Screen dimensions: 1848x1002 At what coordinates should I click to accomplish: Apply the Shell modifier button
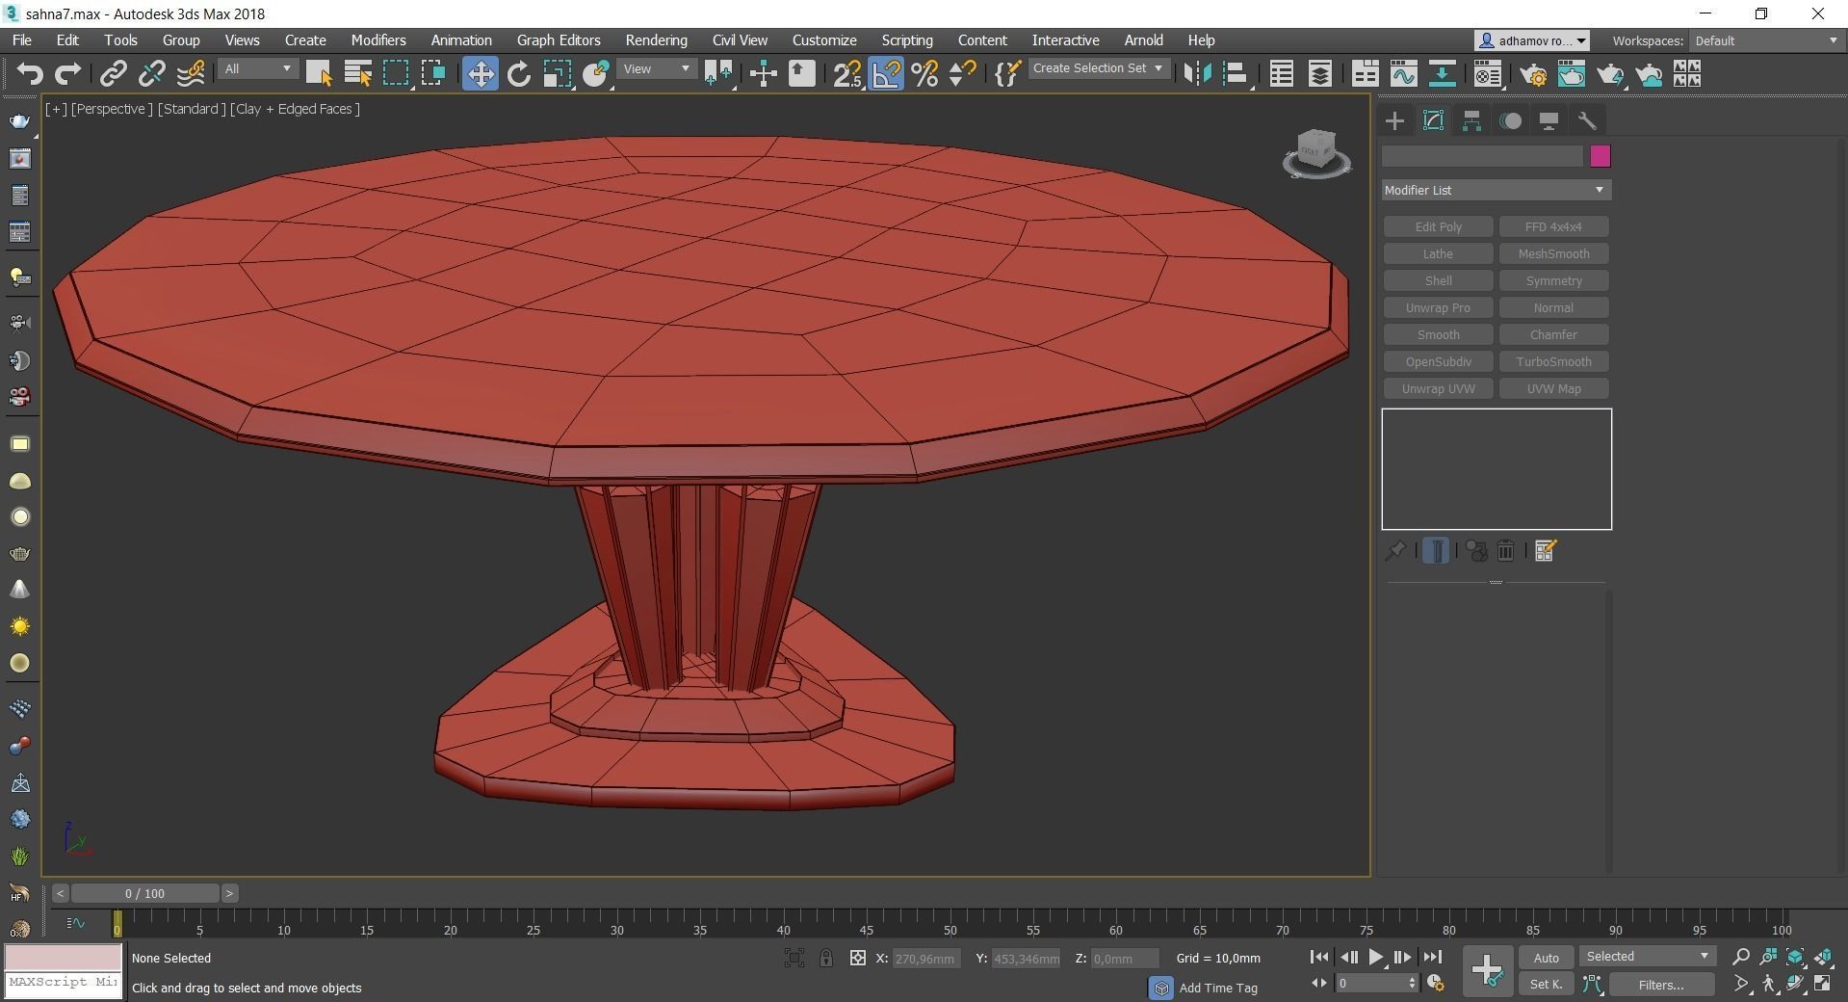(1438, 280)
